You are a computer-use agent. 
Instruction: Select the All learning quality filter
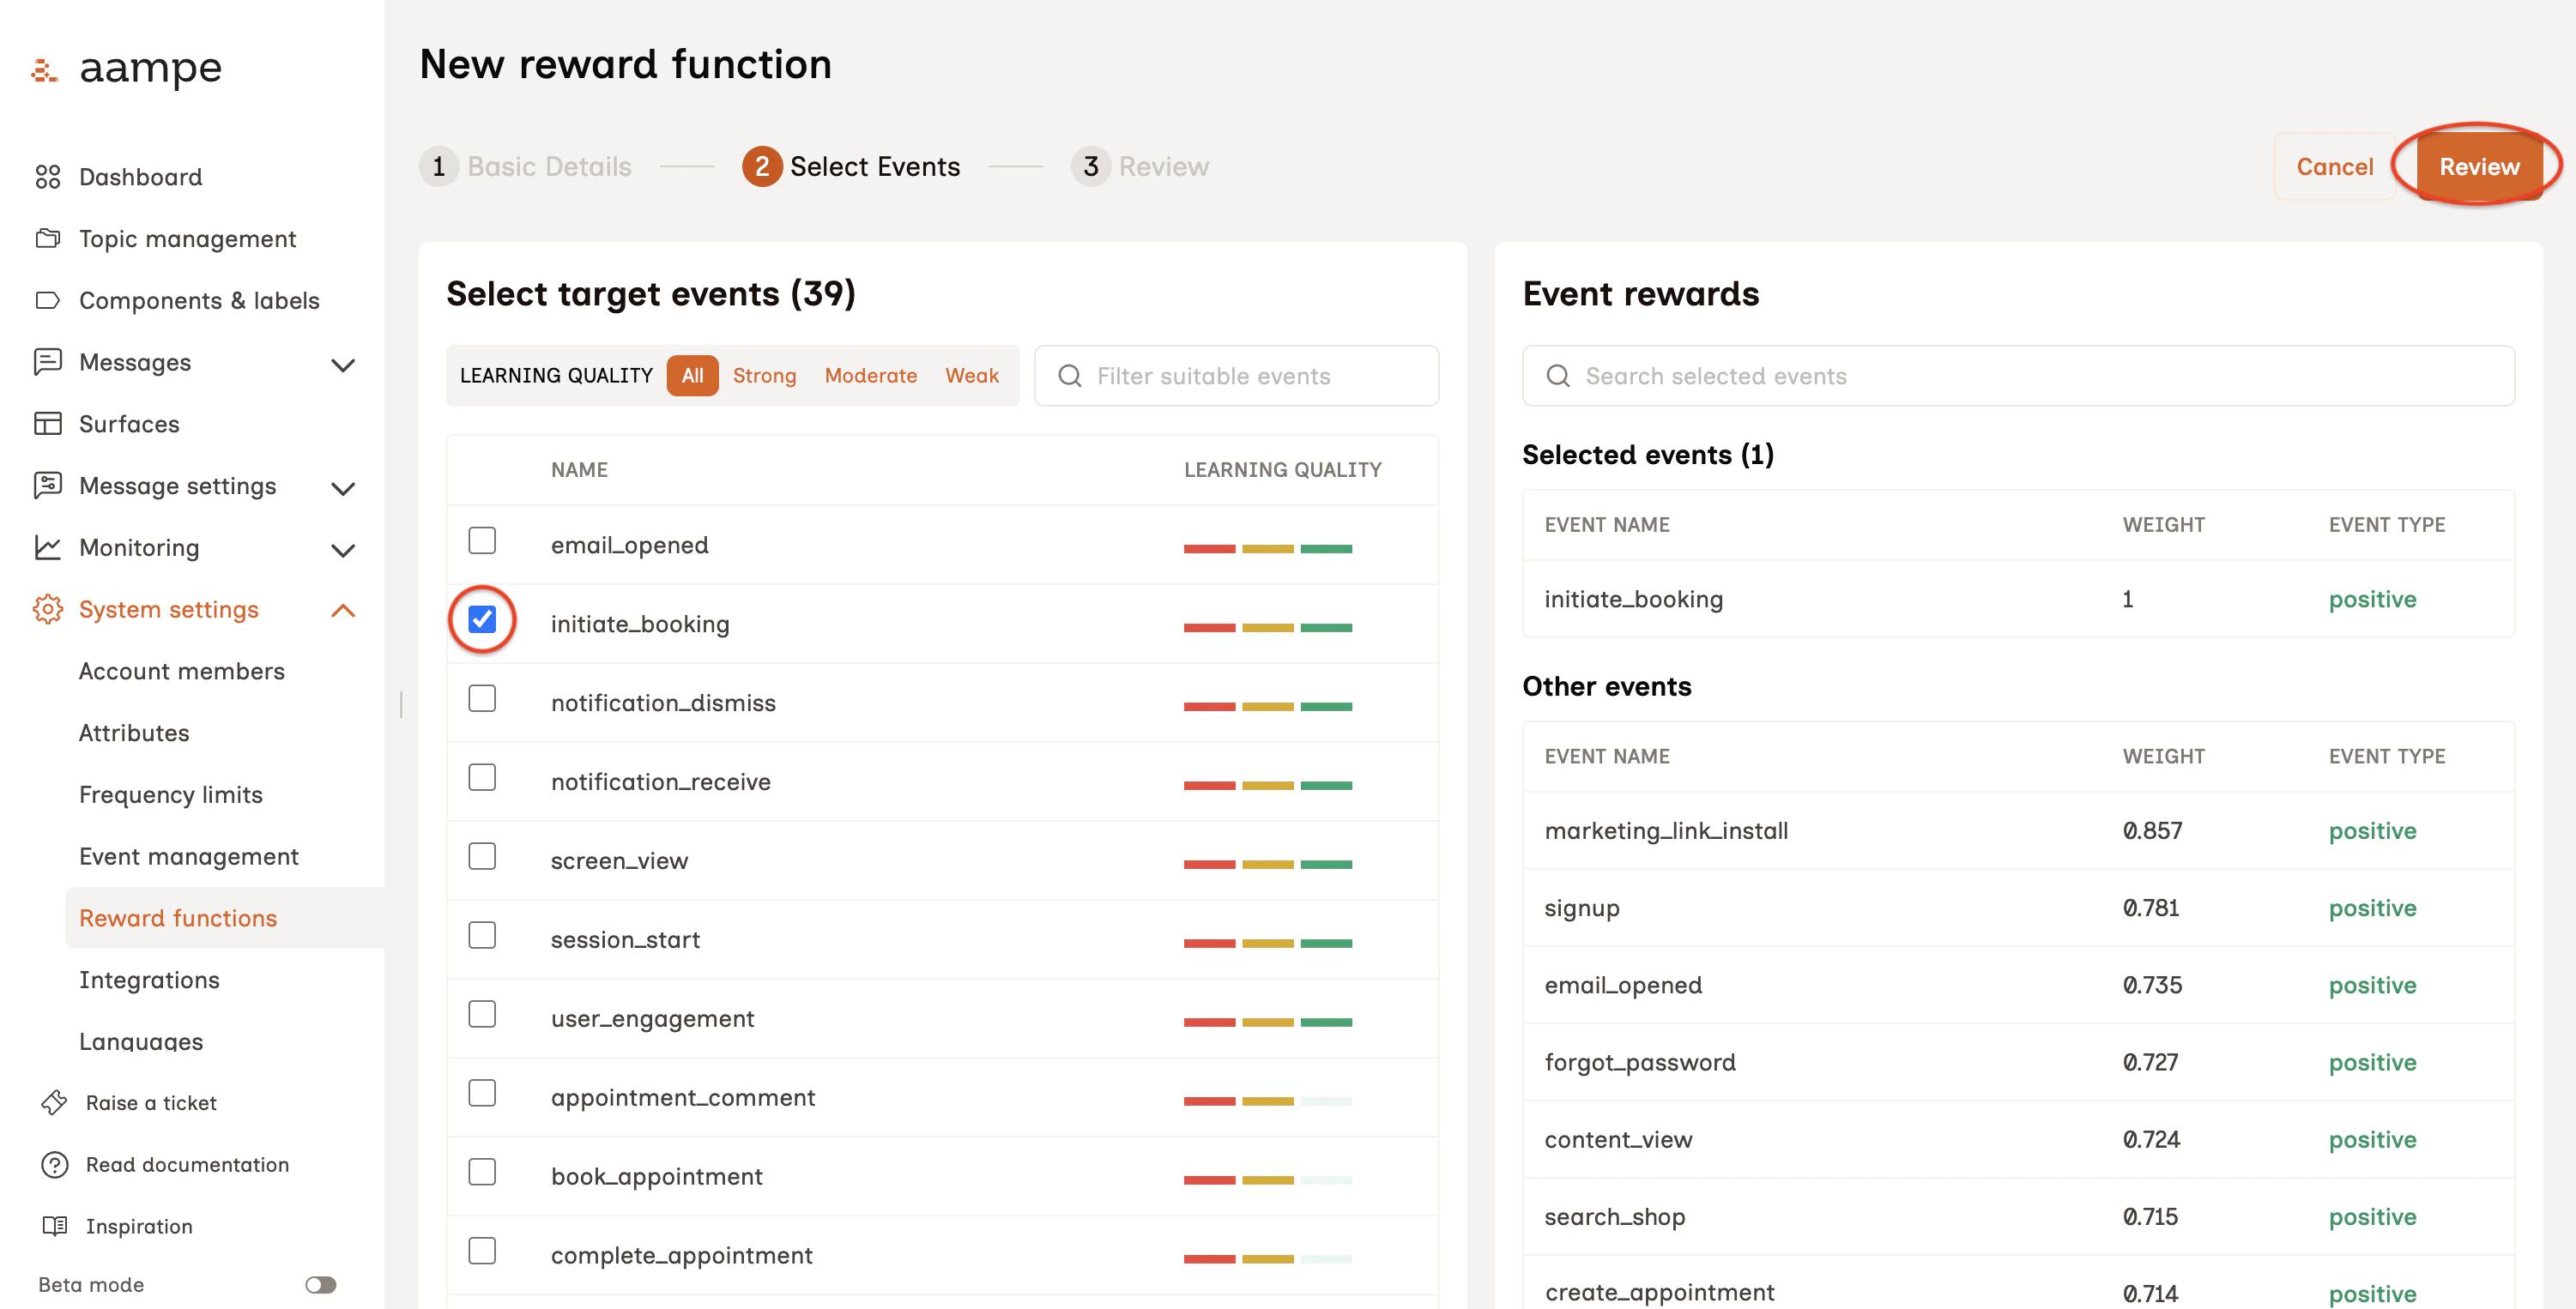[x=692, y=376]
